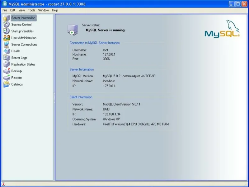
Task: Click the port value '3306'
Action: (106, 59)
